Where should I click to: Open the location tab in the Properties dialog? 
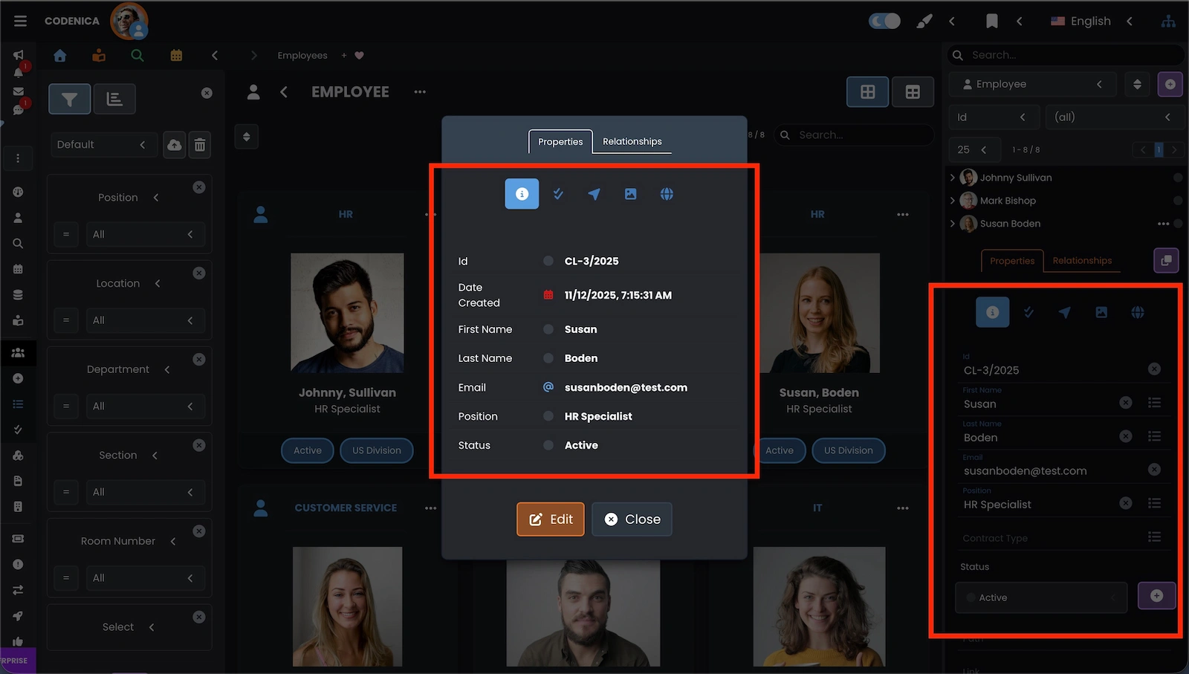pos(594,193)
